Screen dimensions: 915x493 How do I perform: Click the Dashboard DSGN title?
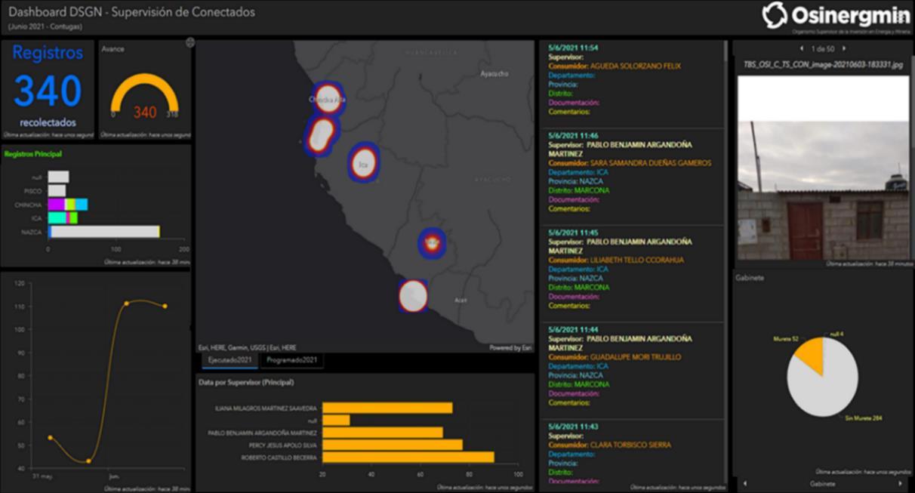click(131, 12)
